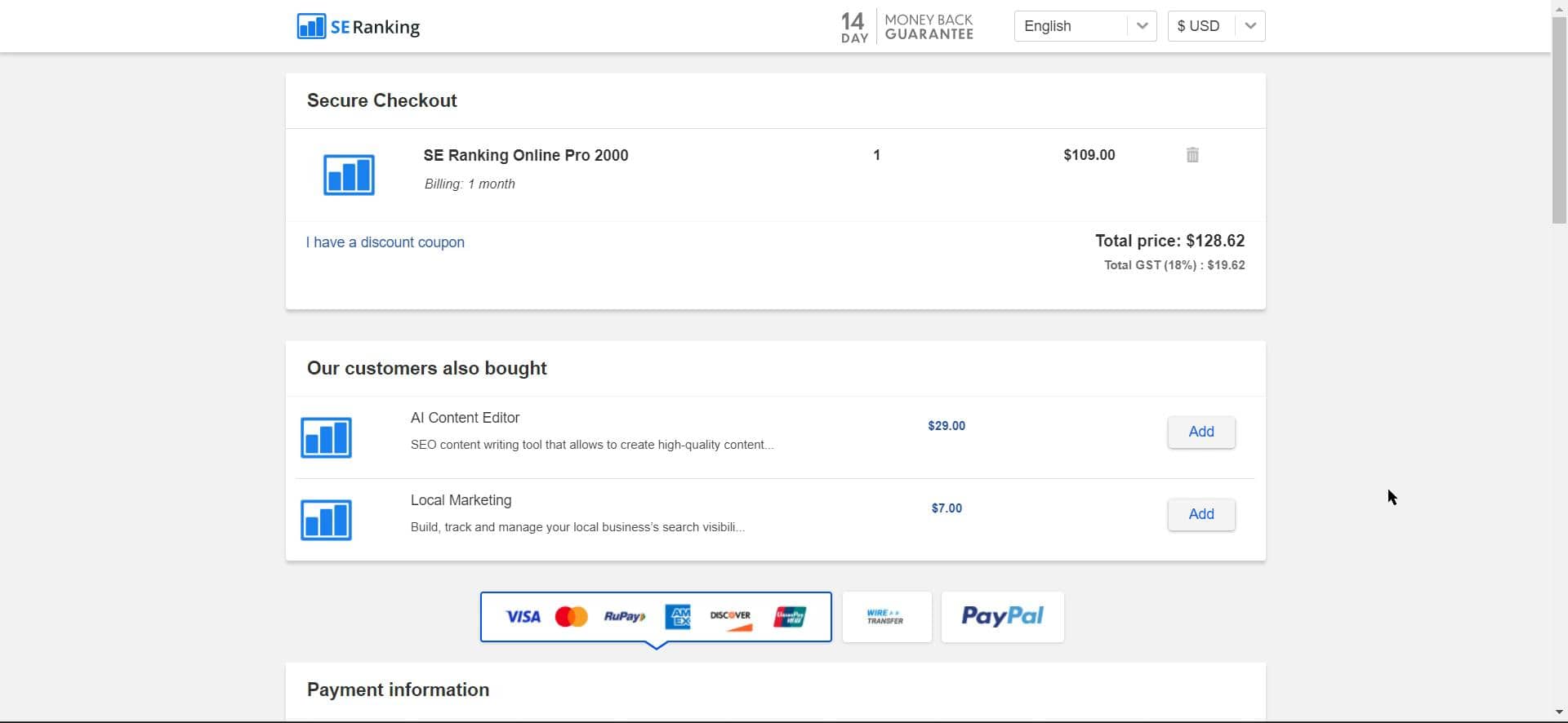Click the SE Ranking logo in header
The height and width of the screenshot is (723, 1568).
tap(359, 26)
